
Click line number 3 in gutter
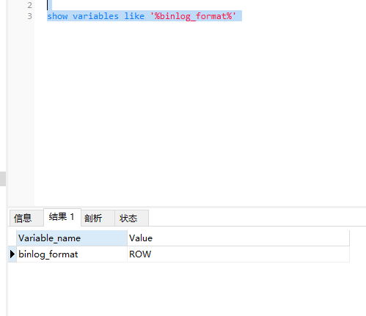(x=29, y=16)
